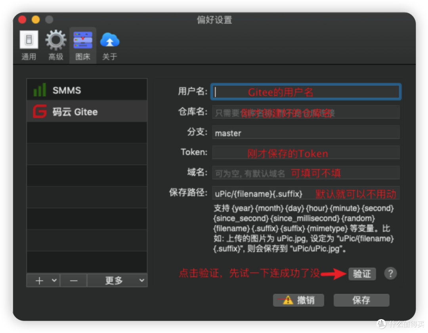
Task: Click the 用户名: label text
Action: point(193,91)
